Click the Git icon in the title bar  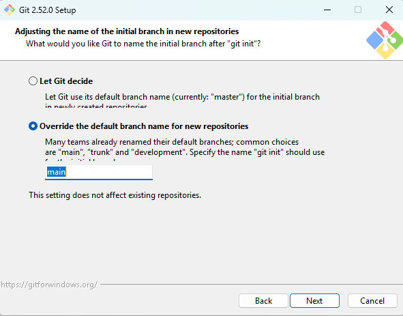click(x=10, y=10)
